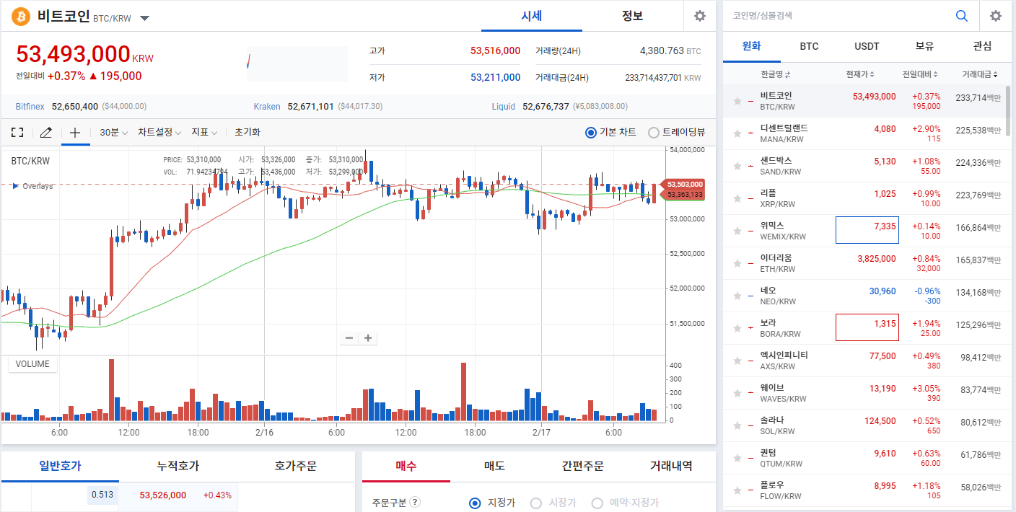
Task: Open the 30분 interval dropdown
Action: point(113,133)
